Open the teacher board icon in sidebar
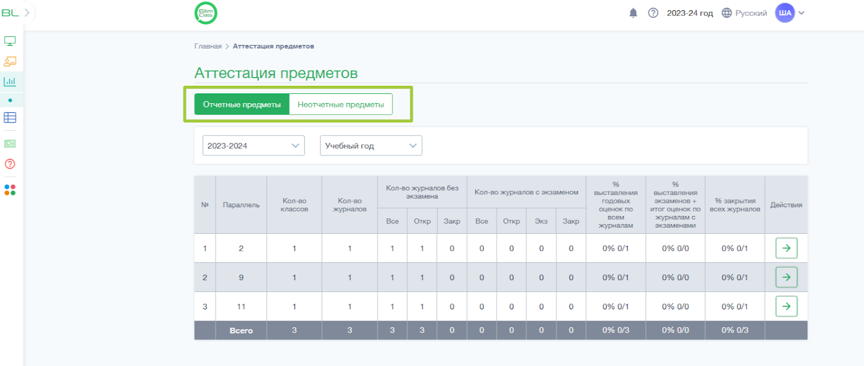 tap(10, 62)
